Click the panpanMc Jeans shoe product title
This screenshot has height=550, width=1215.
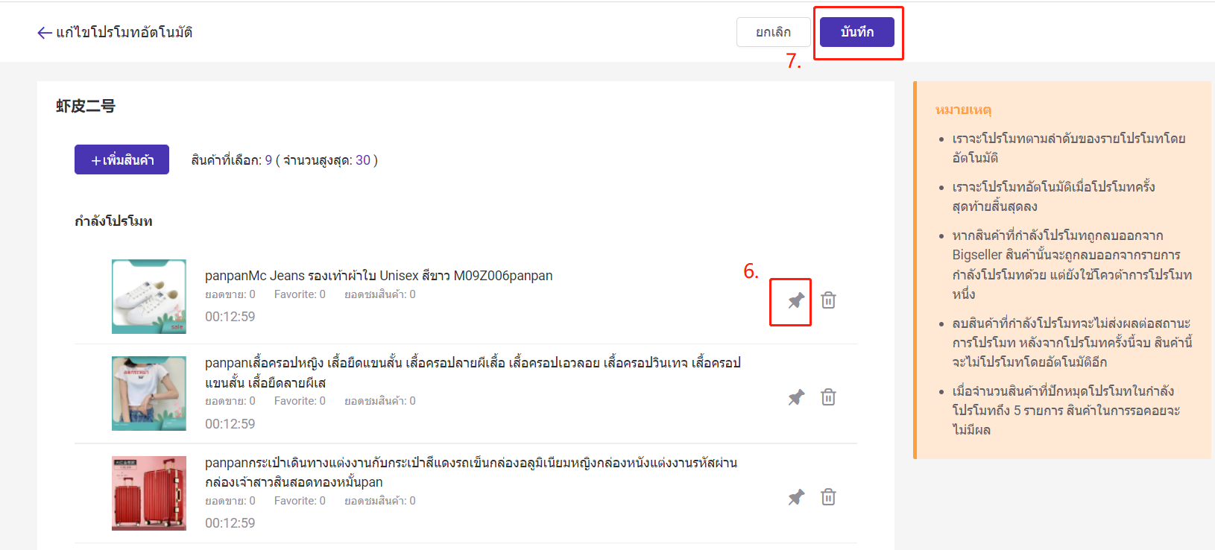click(x=379, y=276)
